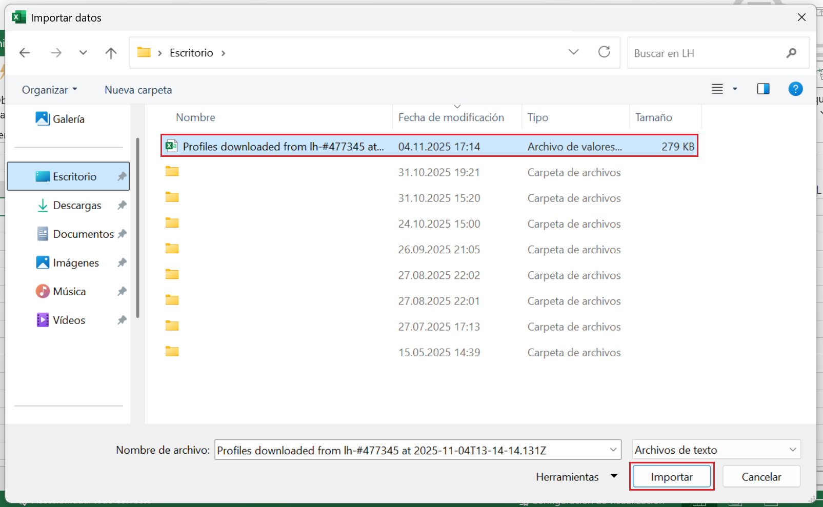Image resolution: width=823 pixels, height=507 pixels.
Task: Click the search magnifier icon
Action: 791,53
